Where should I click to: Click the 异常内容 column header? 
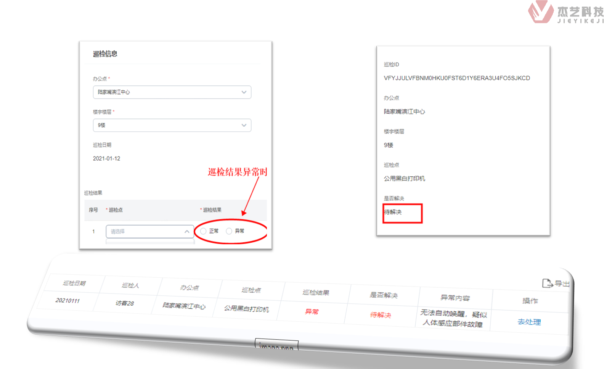(455, 298)
